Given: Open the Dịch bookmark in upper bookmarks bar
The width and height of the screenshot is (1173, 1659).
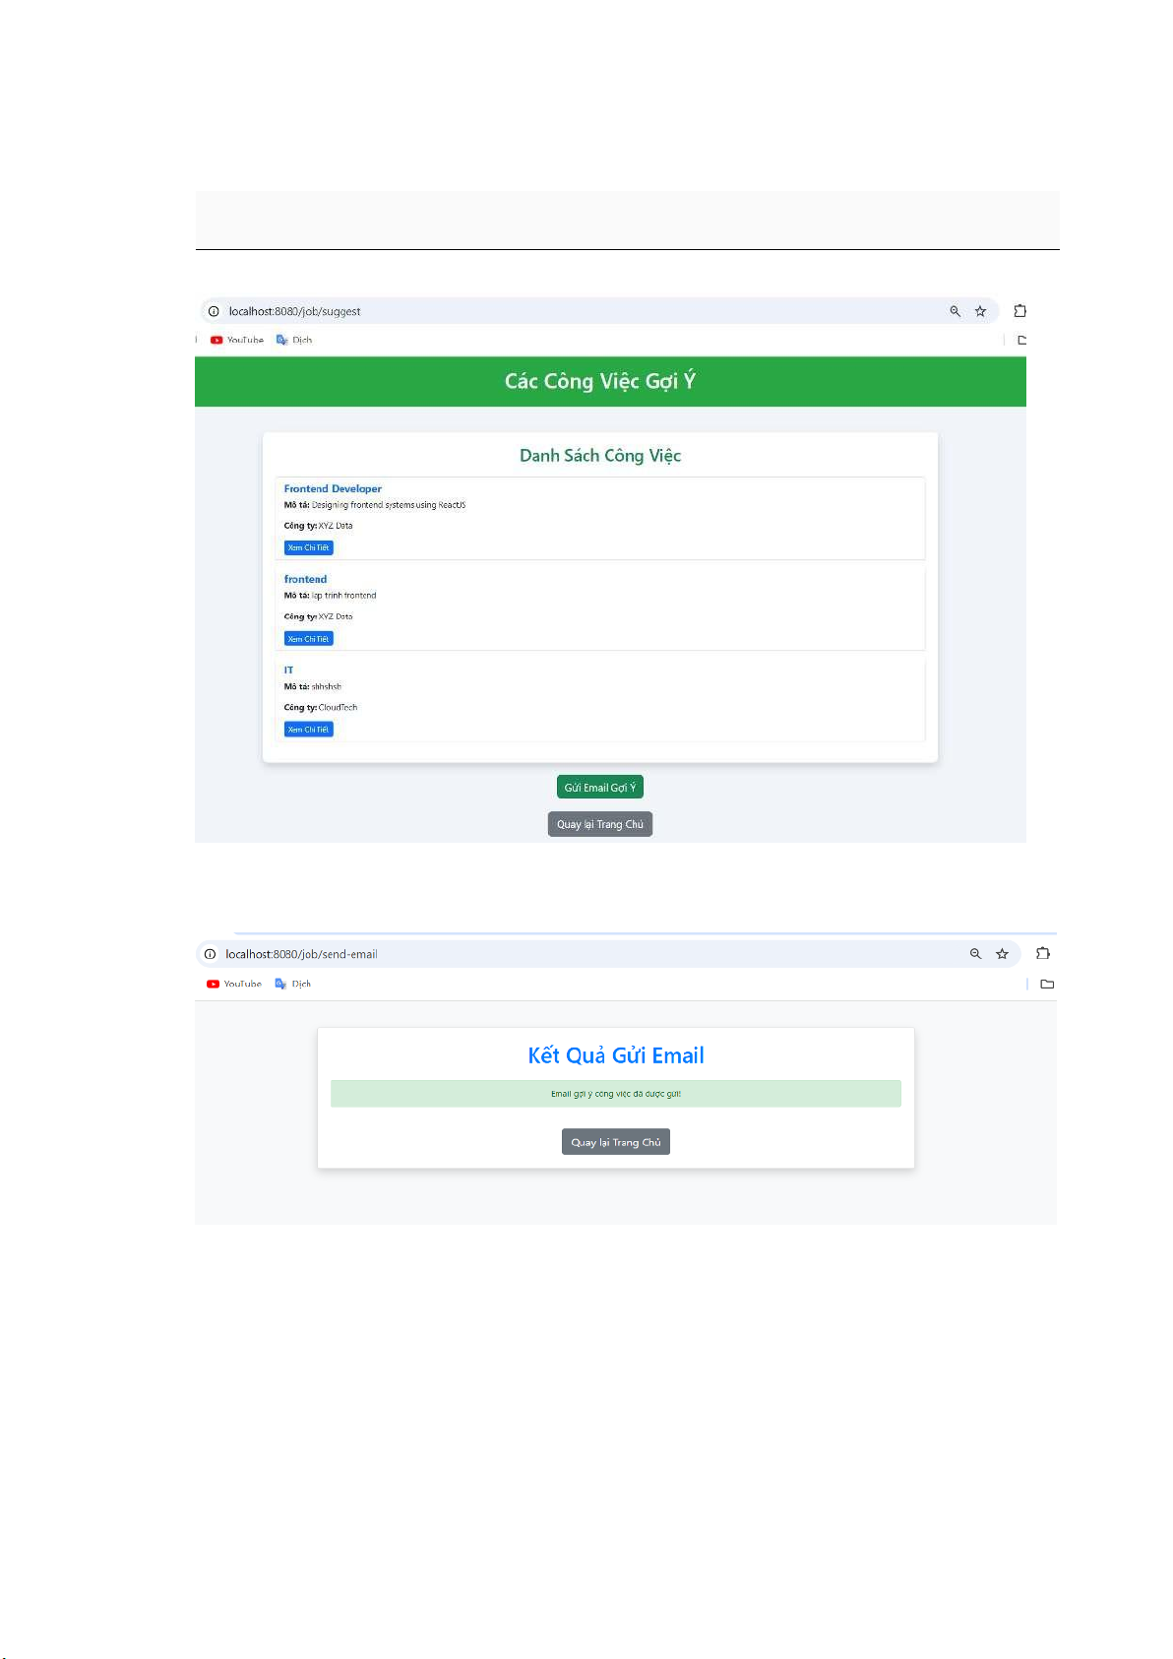Looking at the screenshot, I should (x=294, y=340).
